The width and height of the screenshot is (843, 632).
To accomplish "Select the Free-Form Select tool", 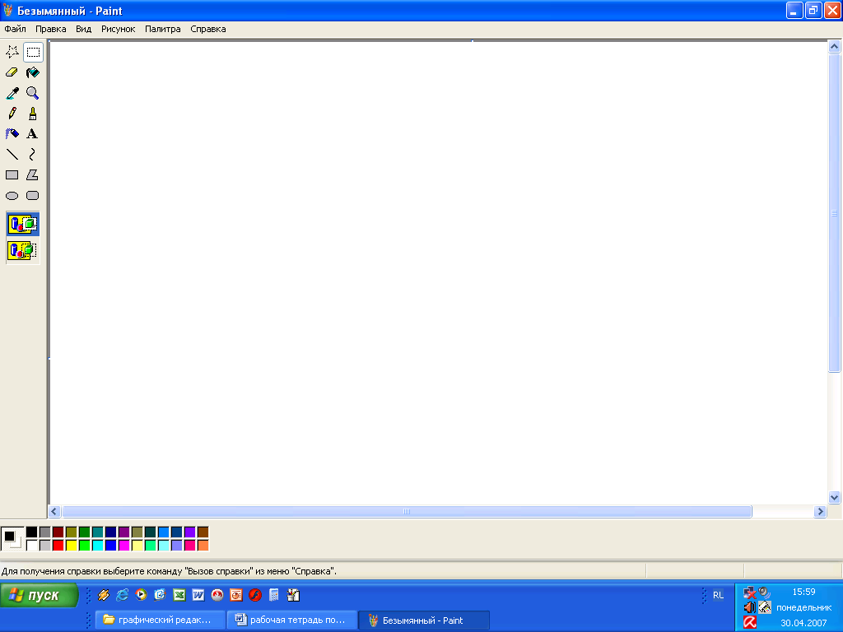I will coord(12,52).
